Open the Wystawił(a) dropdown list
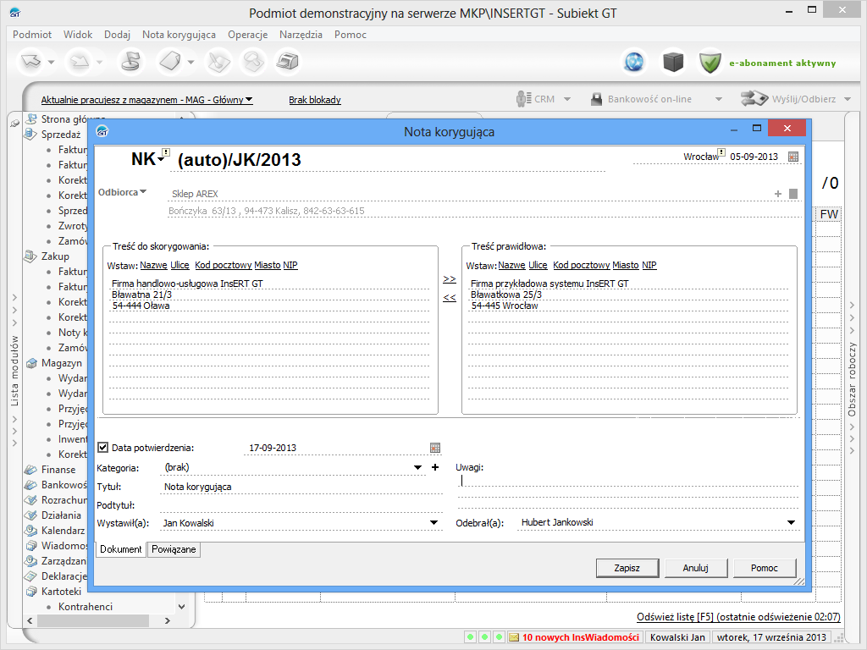This screenshot has width=867, height=650. click(x=435, y=523)
